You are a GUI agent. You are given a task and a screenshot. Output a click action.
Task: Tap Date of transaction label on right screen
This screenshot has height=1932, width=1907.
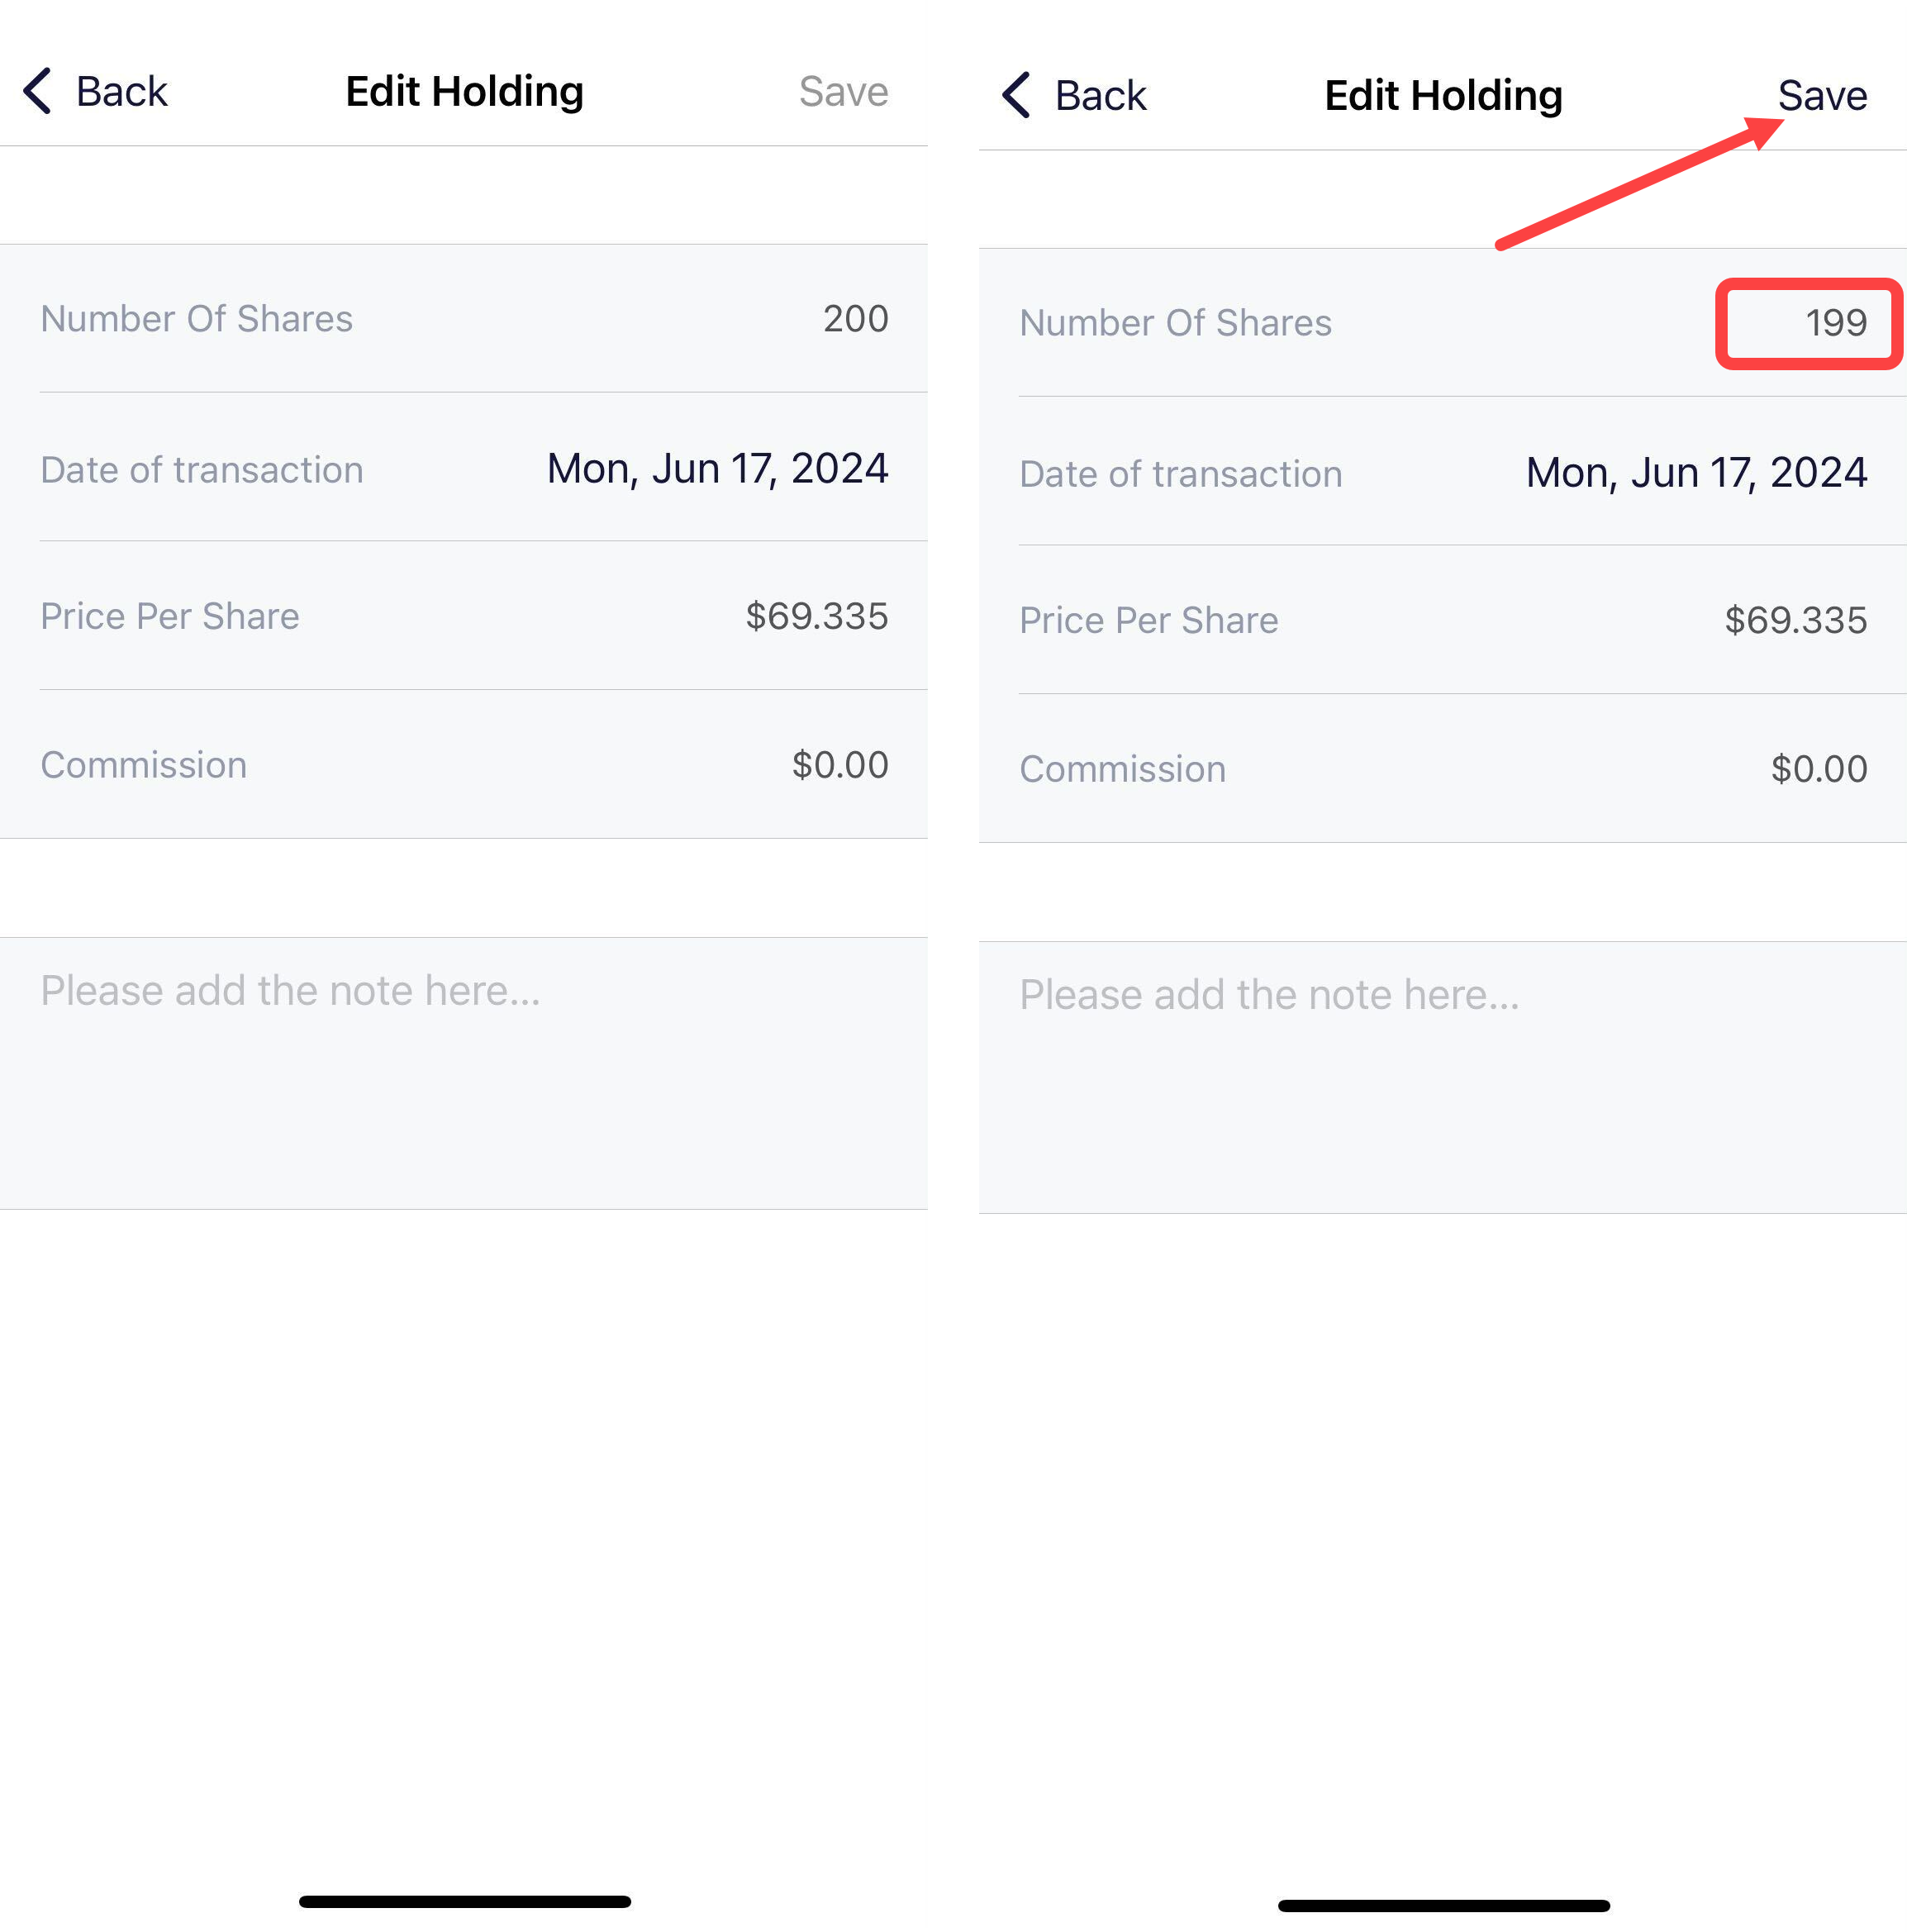click(1180, 473)
